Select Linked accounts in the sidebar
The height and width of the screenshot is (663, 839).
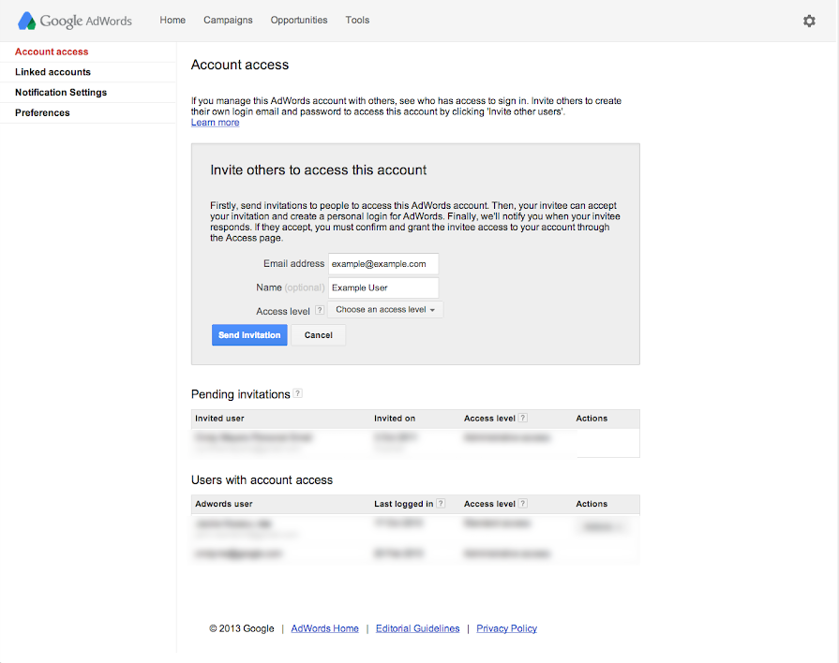[52, 72]
